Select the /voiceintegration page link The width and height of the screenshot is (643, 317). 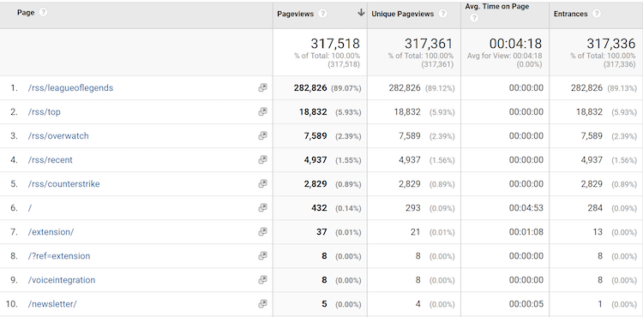point(62,279)
